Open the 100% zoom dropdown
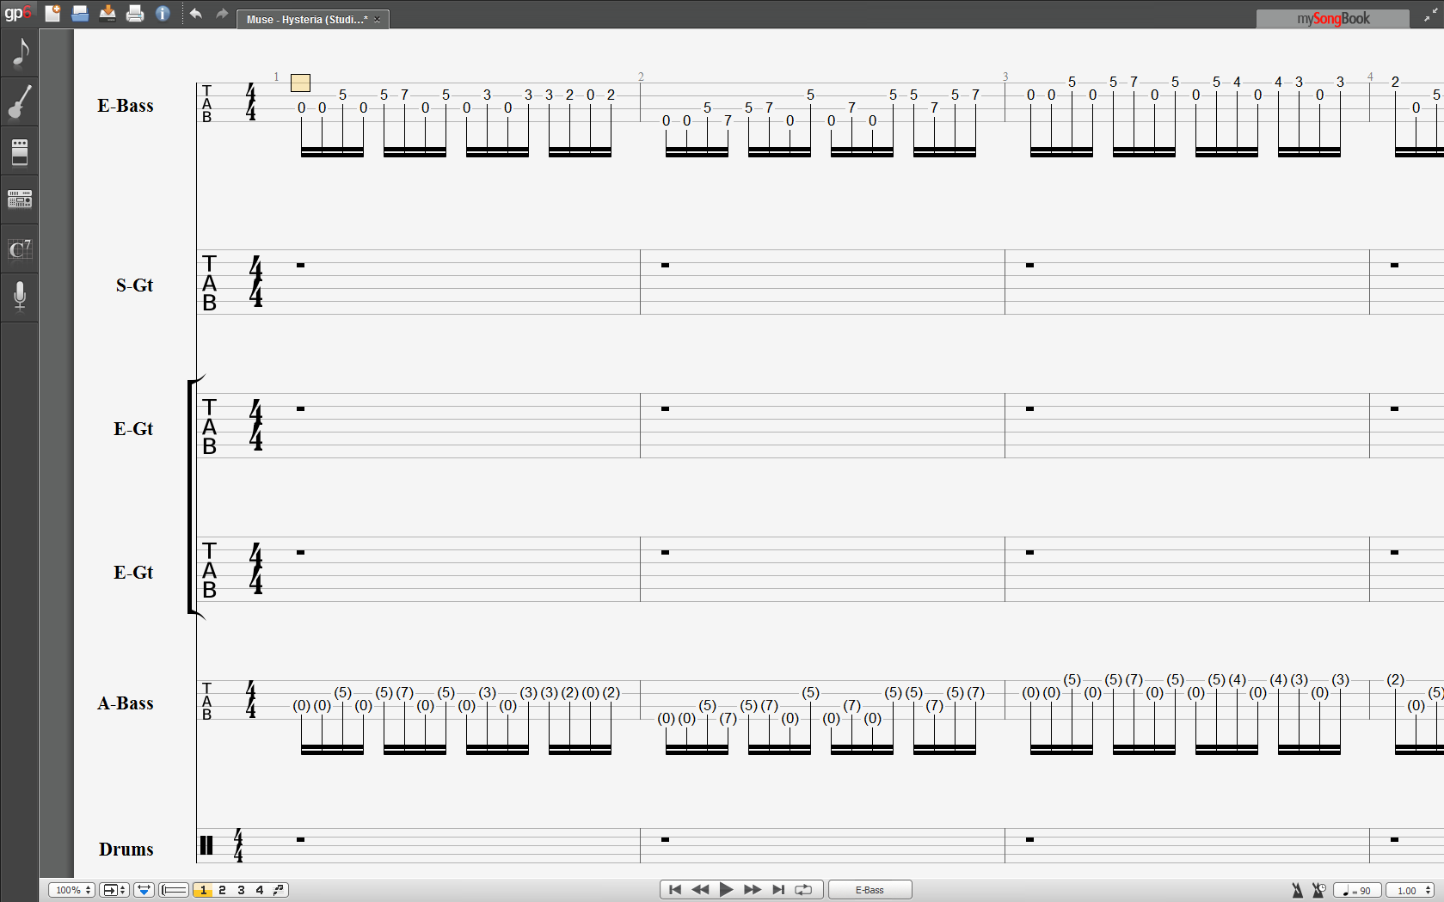The height and width of the screenshot is (902, 1444). [71, 890]
